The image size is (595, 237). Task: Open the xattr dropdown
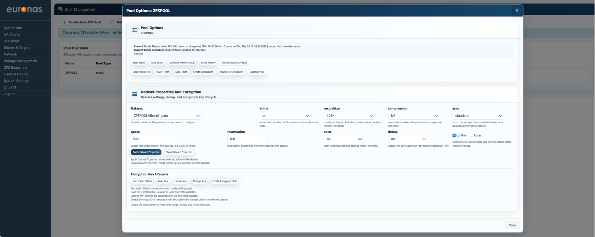point(344,139)
